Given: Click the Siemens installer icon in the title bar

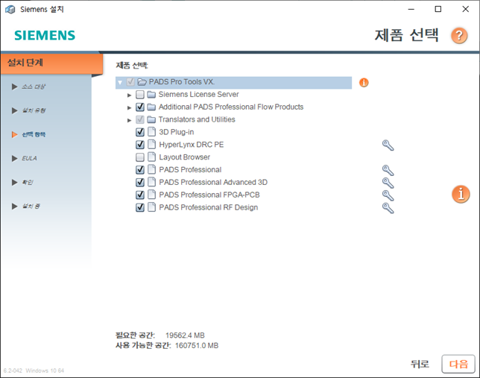Looking at the screenshot, I should coord(10,10).
